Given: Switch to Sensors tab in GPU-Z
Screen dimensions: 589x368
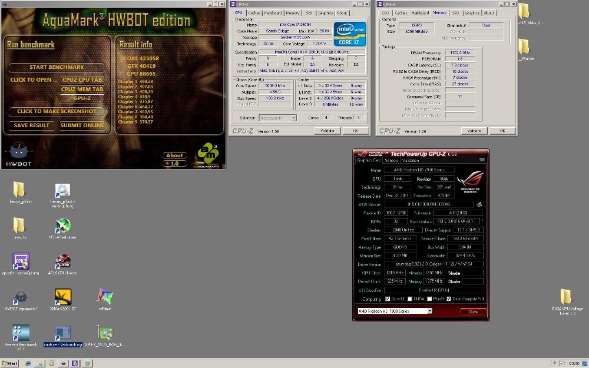Looking at the screenshot, I should coord(392,160).
